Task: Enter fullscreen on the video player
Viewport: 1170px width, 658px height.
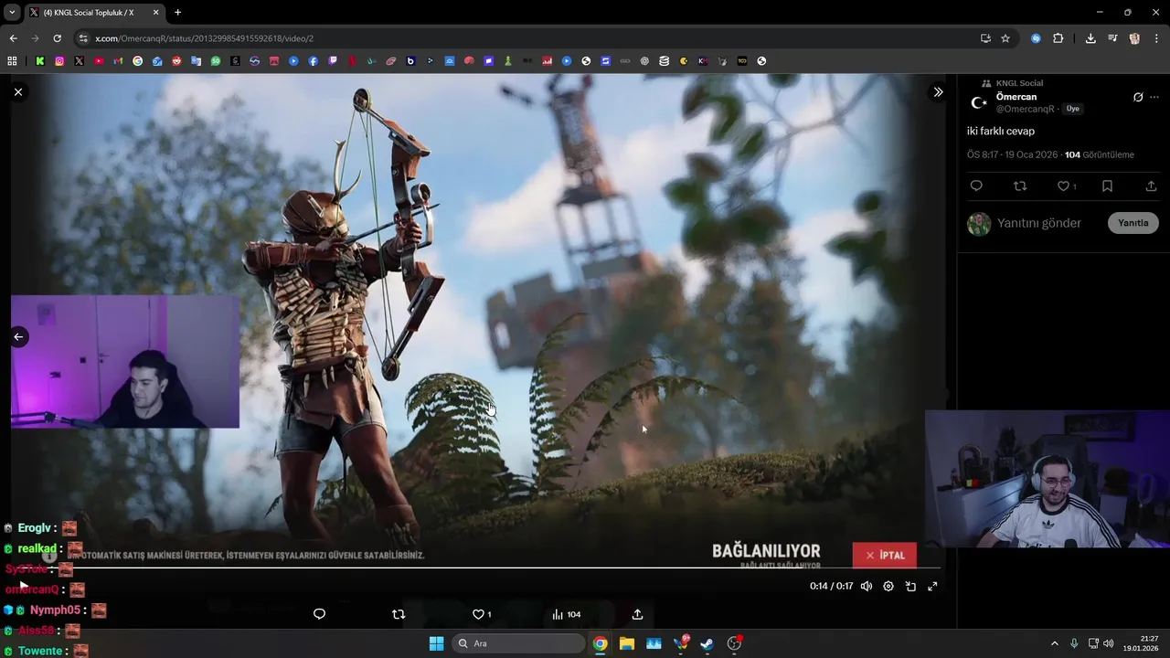Action: [x=932, y=586]
